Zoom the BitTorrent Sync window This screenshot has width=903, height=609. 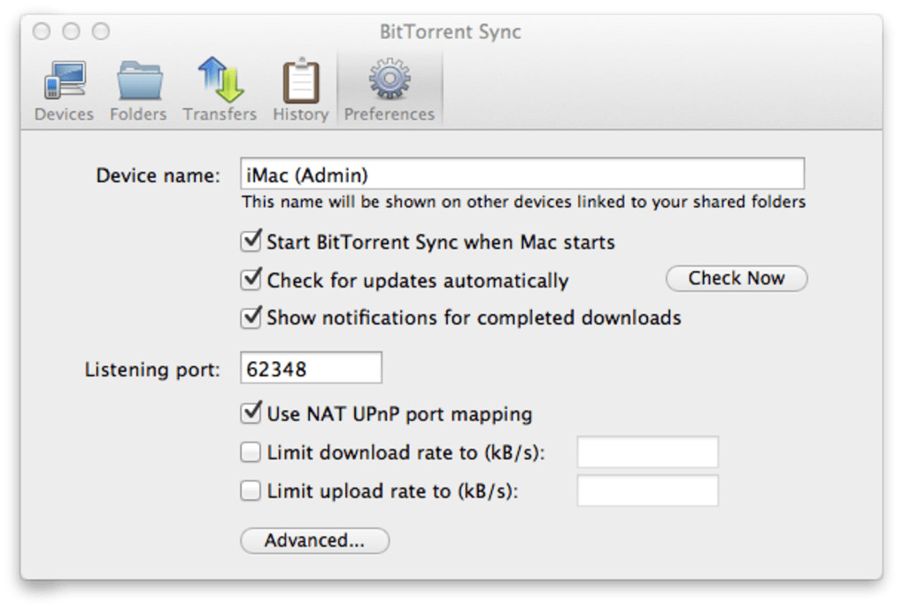[102, 32]
